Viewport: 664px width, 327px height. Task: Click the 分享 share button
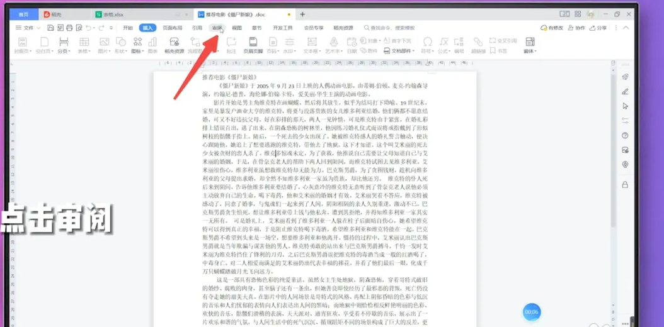(598, 28)
